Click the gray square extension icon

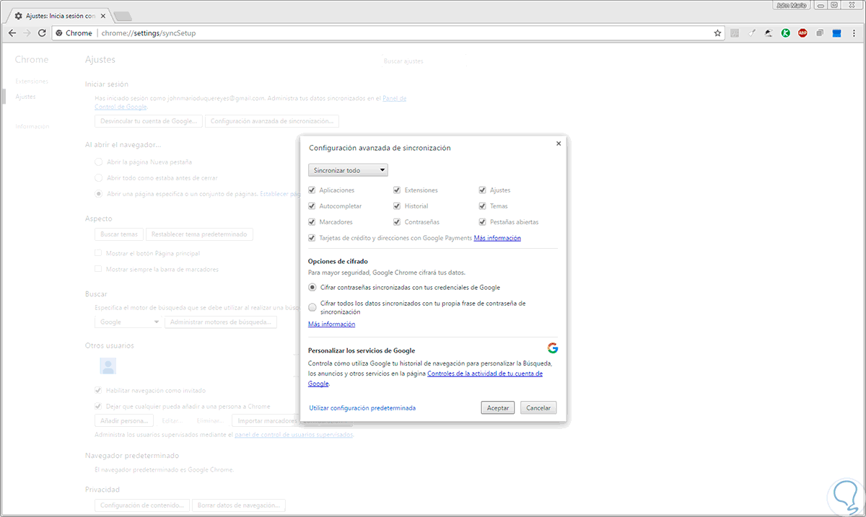click(x=735, y=33)
